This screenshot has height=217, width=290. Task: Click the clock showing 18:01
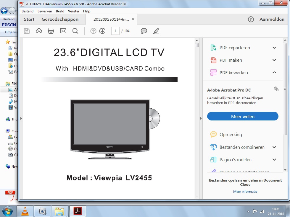click(275, 209)
